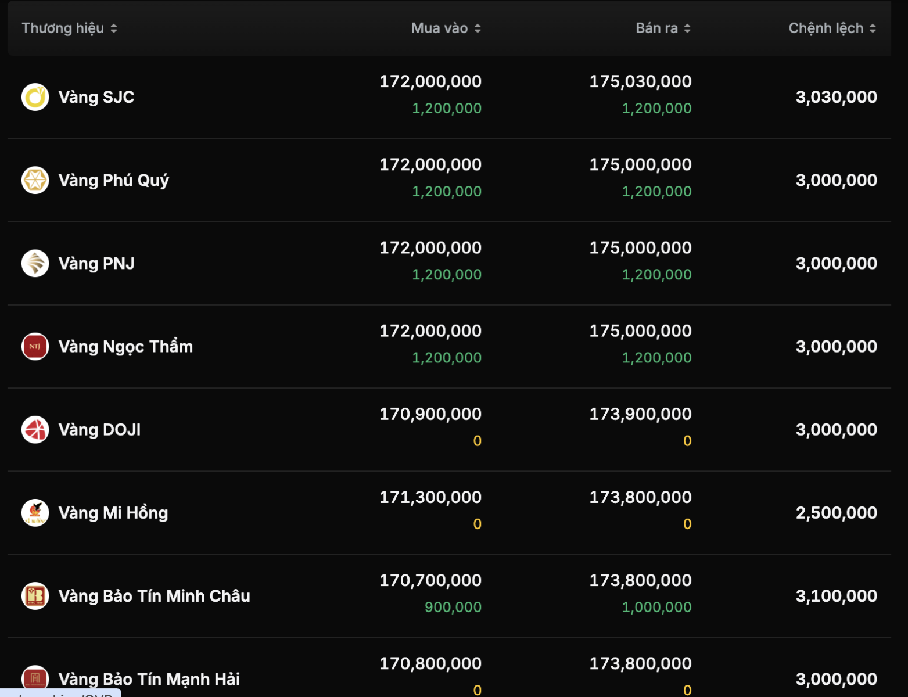Click the Vàng PNJ brand logo

(x=35, y=263)
